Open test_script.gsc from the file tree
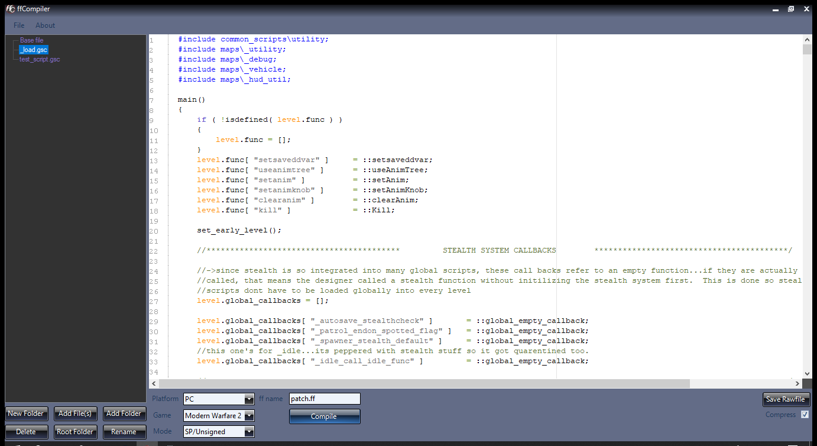817x446 pixels. click(x=40, y=59)
